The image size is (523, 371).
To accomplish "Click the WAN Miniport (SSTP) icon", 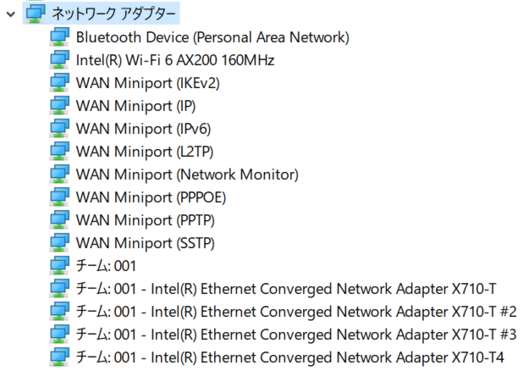I will [60, 243].
